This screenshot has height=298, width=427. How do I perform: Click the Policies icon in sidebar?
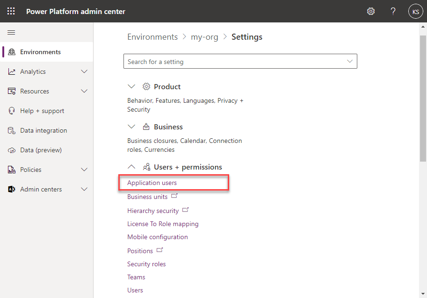[x=11, y=170]
